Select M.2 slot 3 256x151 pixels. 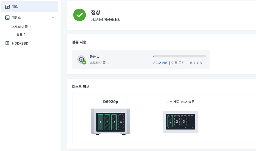(x=184, y=122)
